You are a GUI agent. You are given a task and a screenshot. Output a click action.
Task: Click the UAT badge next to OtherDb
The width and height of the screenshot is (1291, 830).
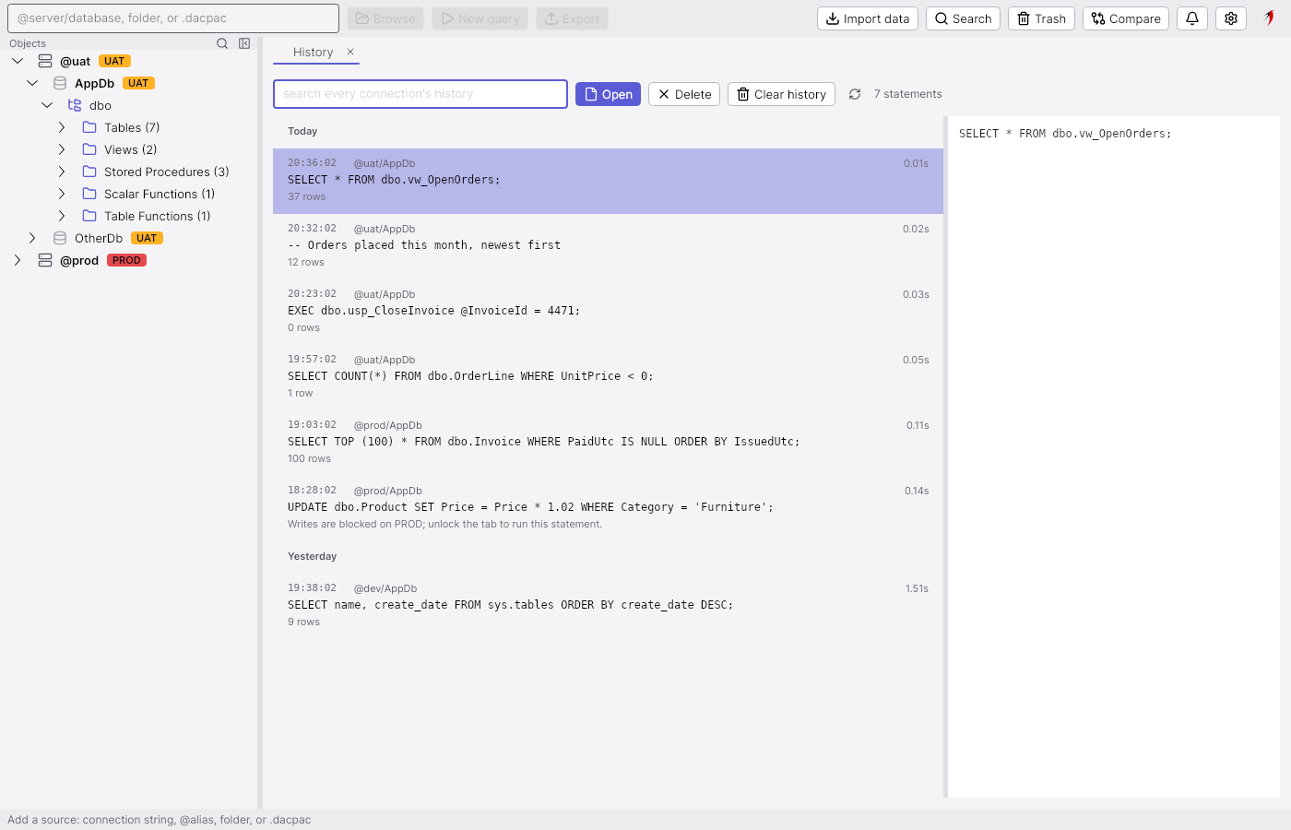[147, 238]
